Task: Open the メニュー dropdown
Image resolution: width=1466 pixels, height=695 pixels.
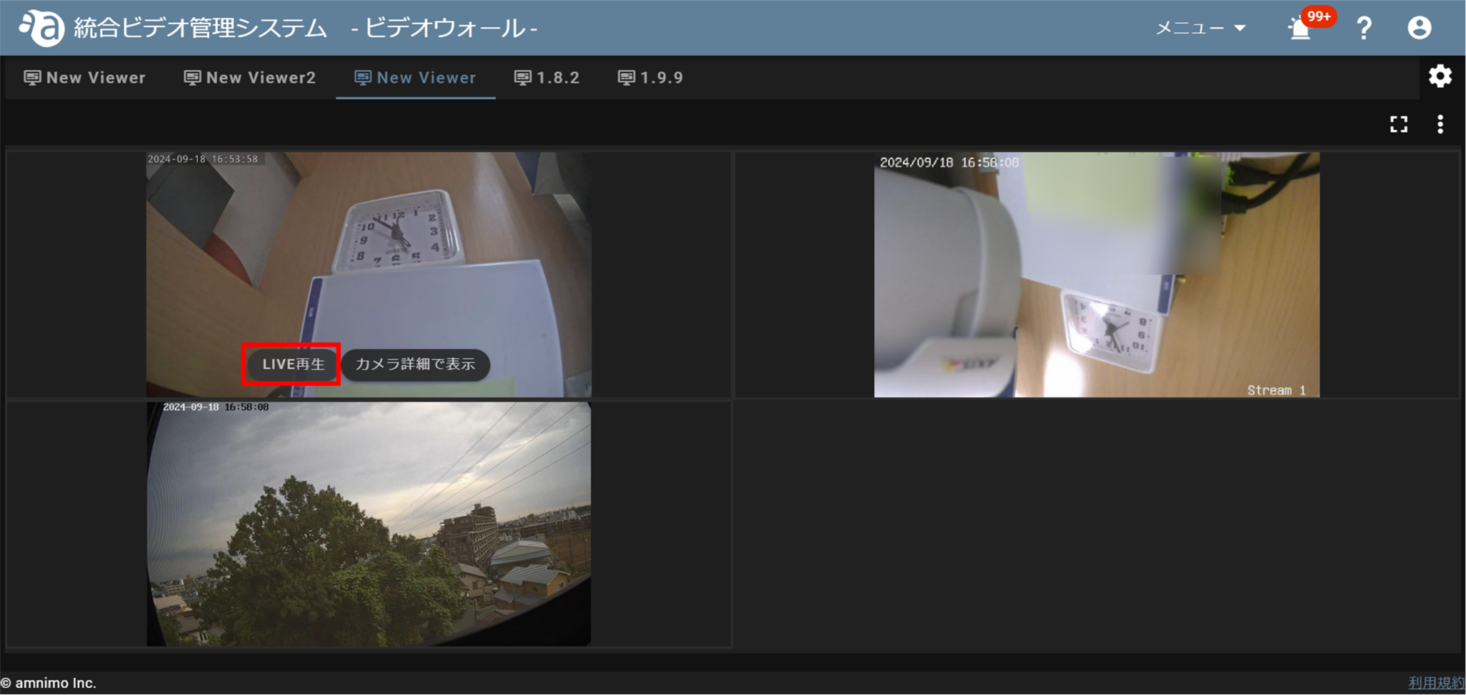Action: pos(1201,28)
